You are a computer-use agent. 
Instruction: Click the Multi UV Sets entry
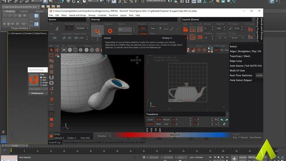click(x=237, y=71)
